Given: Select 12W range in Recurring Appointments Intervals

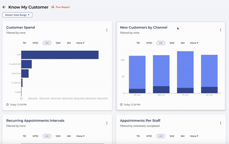Looking at the screenshot, I should (x=58, y=136).
